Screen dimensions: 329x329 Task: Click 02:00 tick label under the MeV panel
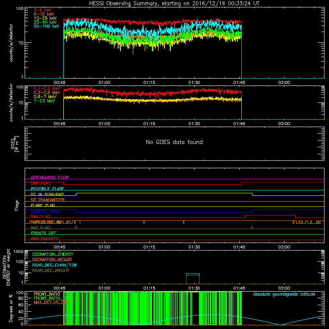click(284, 124)
